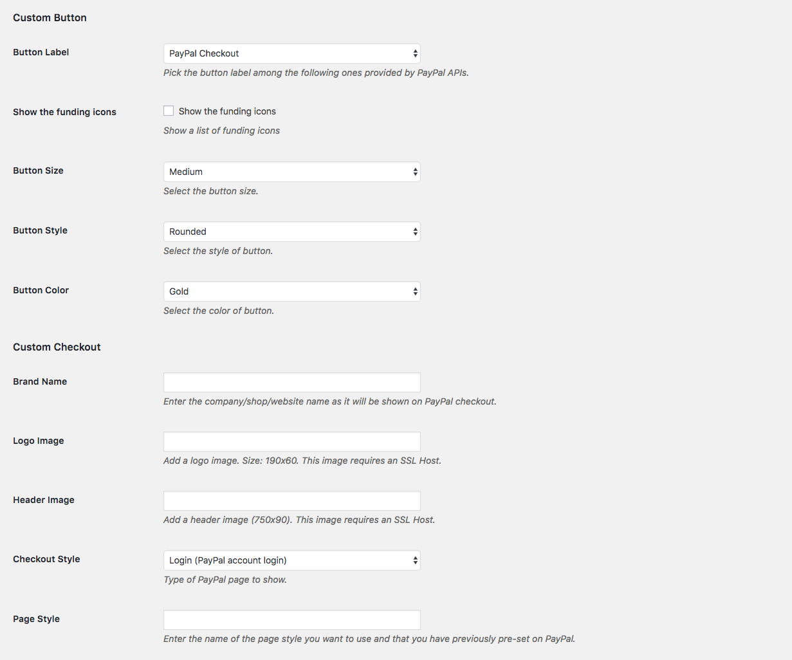The width and height of the screenshot is (792, 660).
Task: Open the Button Style select showing Rounded
Action: point(291,232)
